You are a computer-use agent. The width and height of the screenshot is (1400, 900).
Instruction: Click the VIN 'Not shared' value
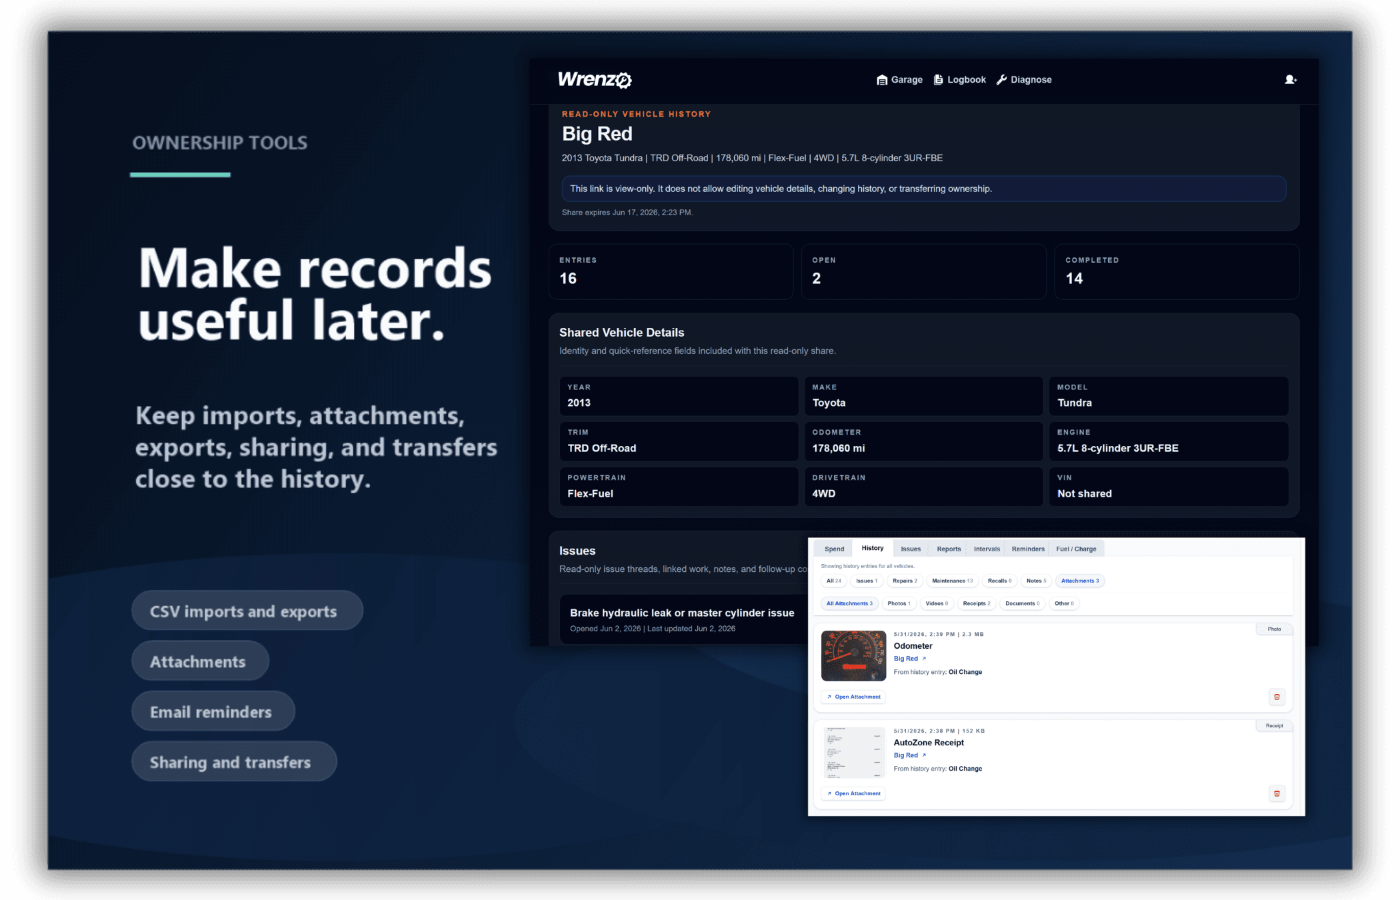1084,493
